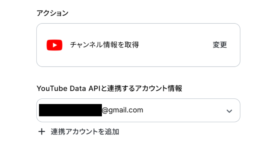
Task: Change the action using 変更
Action: tap(220, 45)
